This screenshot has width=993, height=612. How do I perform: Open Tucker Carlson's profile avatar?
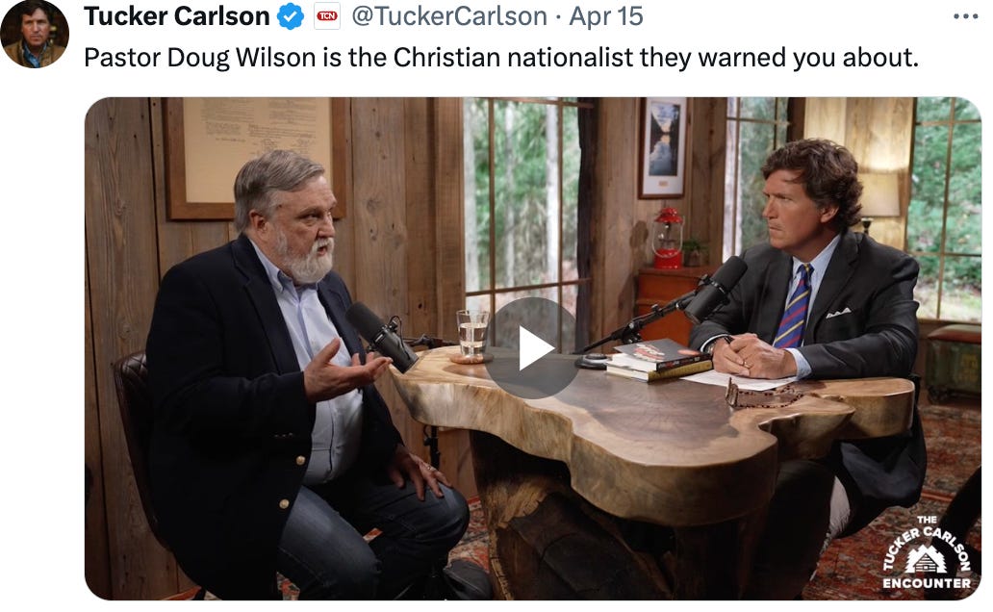point(35,35)
